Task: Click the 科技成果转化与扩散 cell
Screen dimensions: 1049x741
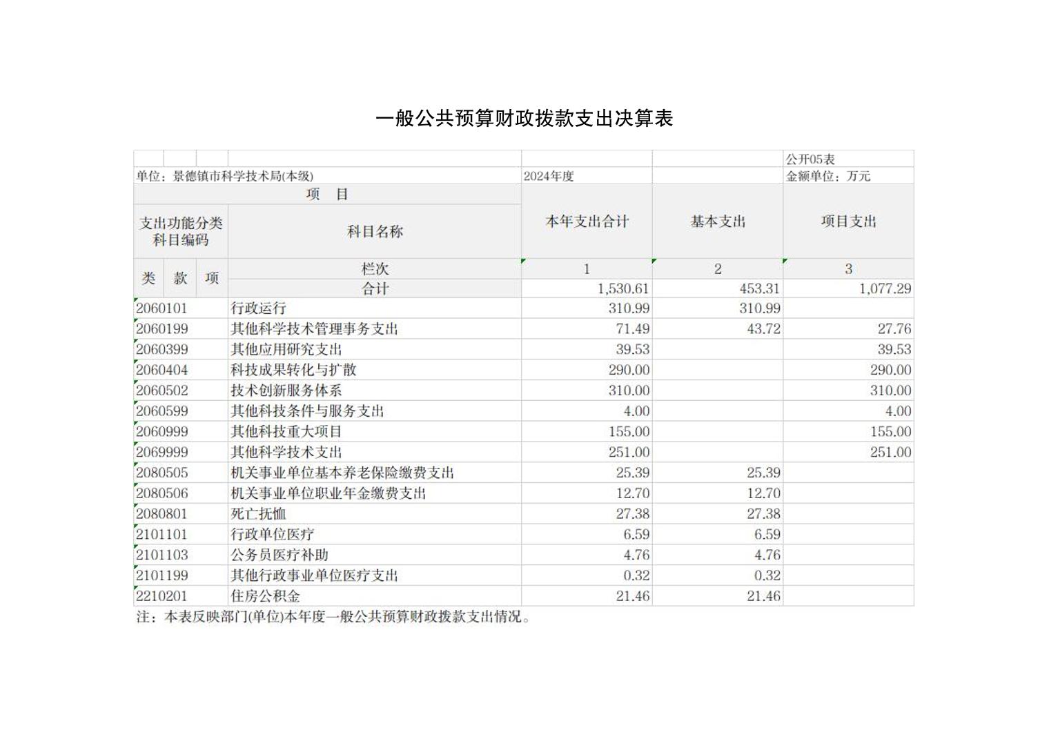Action: point(293,370)
